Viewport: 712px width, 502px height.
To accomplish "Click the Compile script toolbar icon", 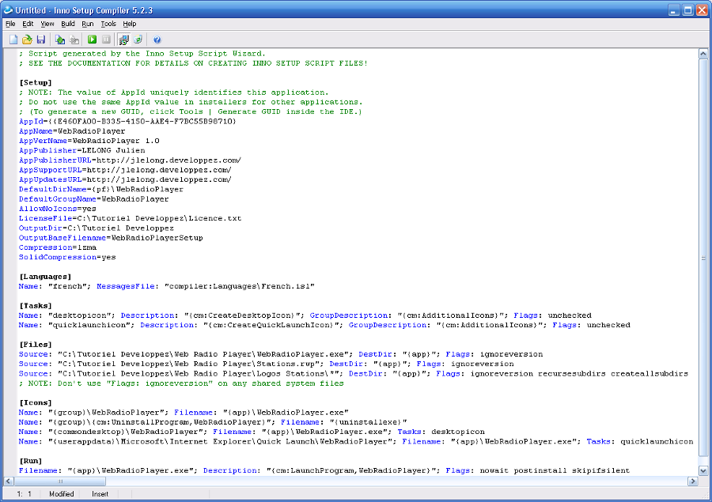I will tap(60, 40).
